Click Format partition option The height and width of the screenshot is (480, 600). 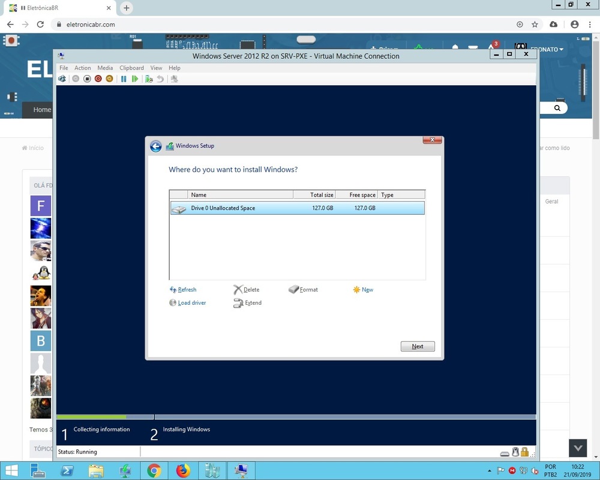pos(303,290)
